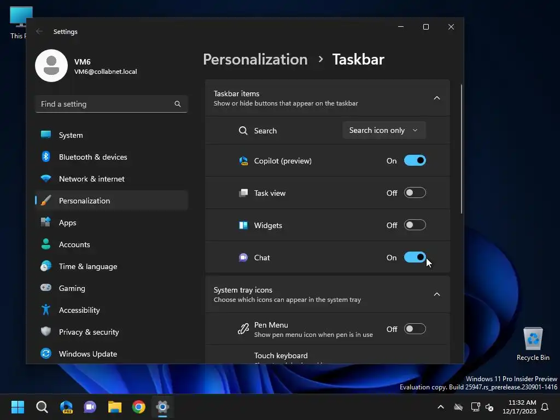Open Windows Update page

pyautogui.click(x=112, y=354)
